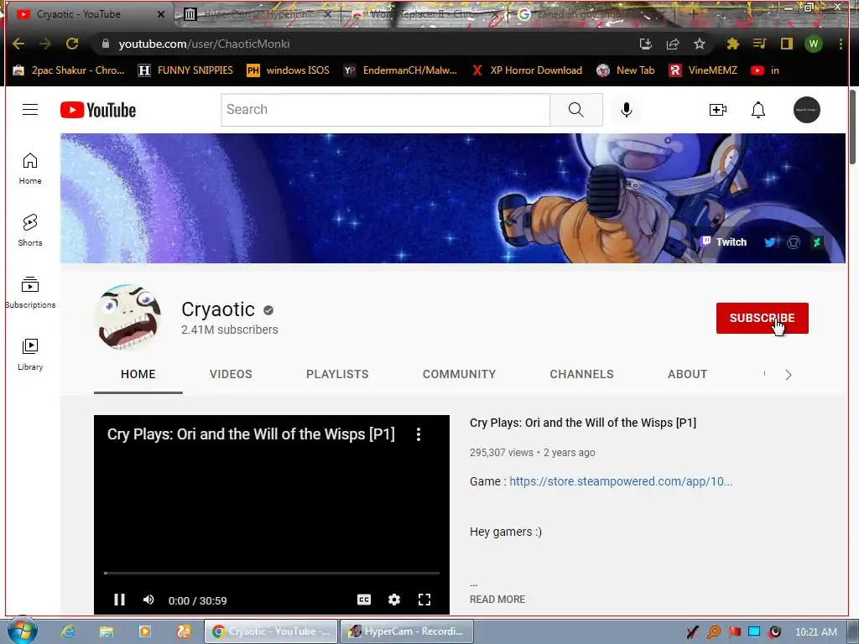Open Shorts in the sidebar

tap(30, 230)
